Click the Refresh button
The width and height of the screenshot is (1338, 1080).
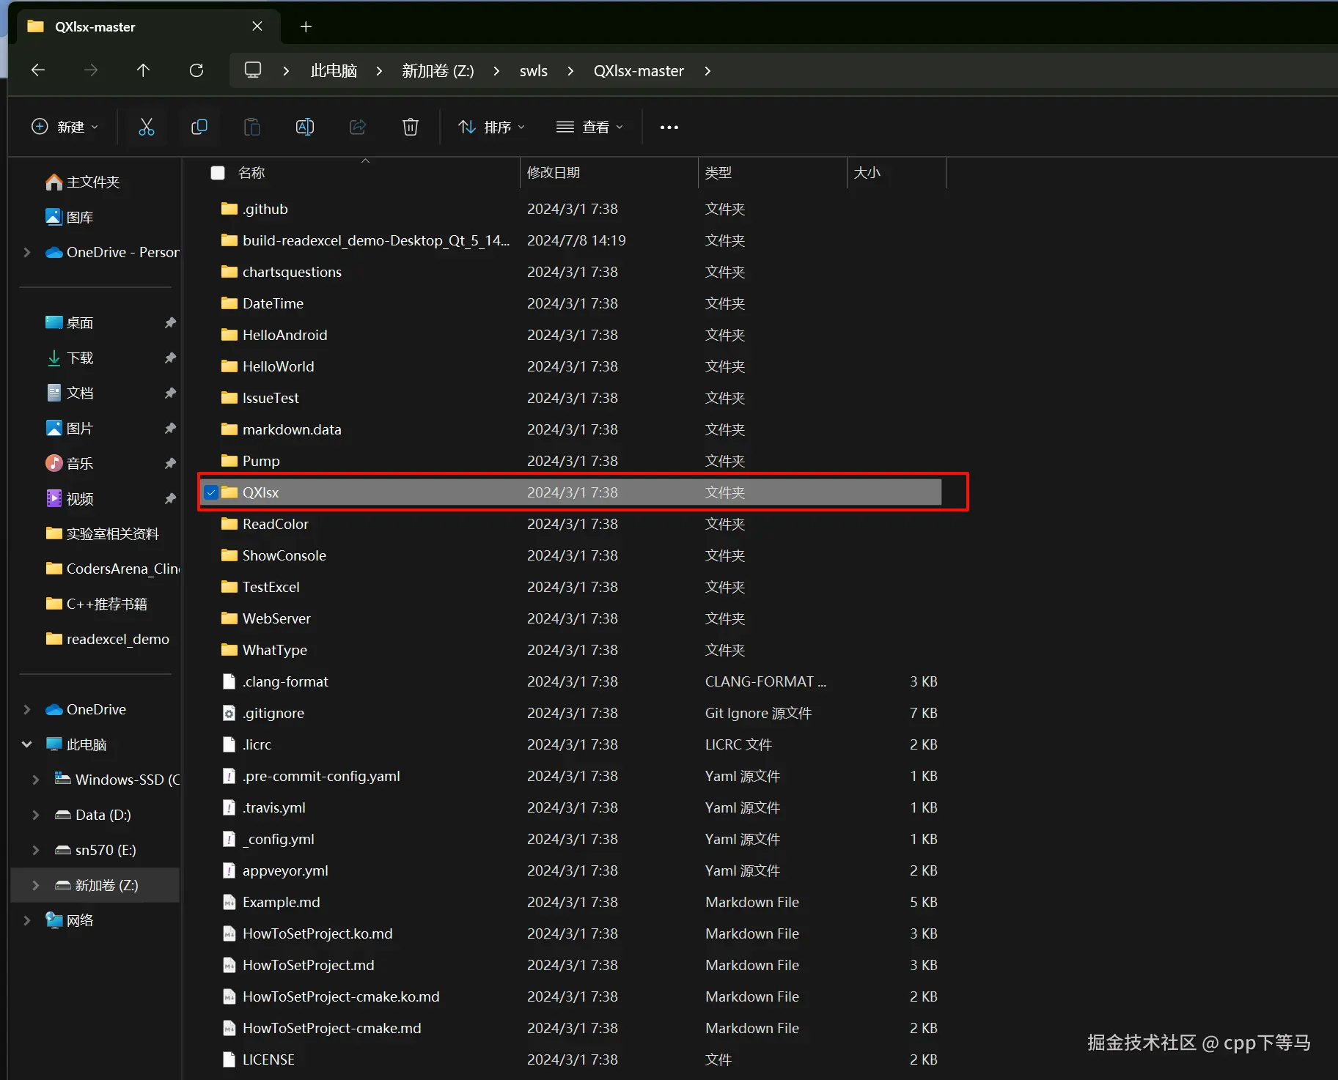coord(196,70)
